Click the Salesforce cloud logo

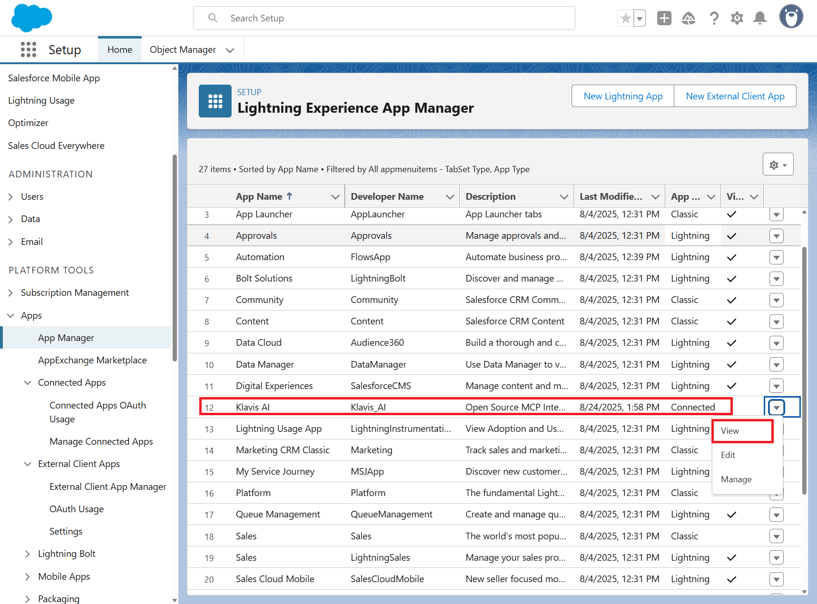[31, 18]
